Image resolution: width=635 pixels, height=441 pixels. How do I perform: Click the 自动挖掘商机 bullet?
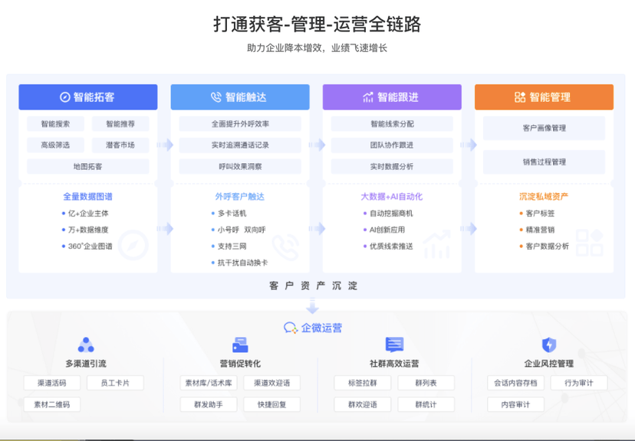click(x=388, y=213)
